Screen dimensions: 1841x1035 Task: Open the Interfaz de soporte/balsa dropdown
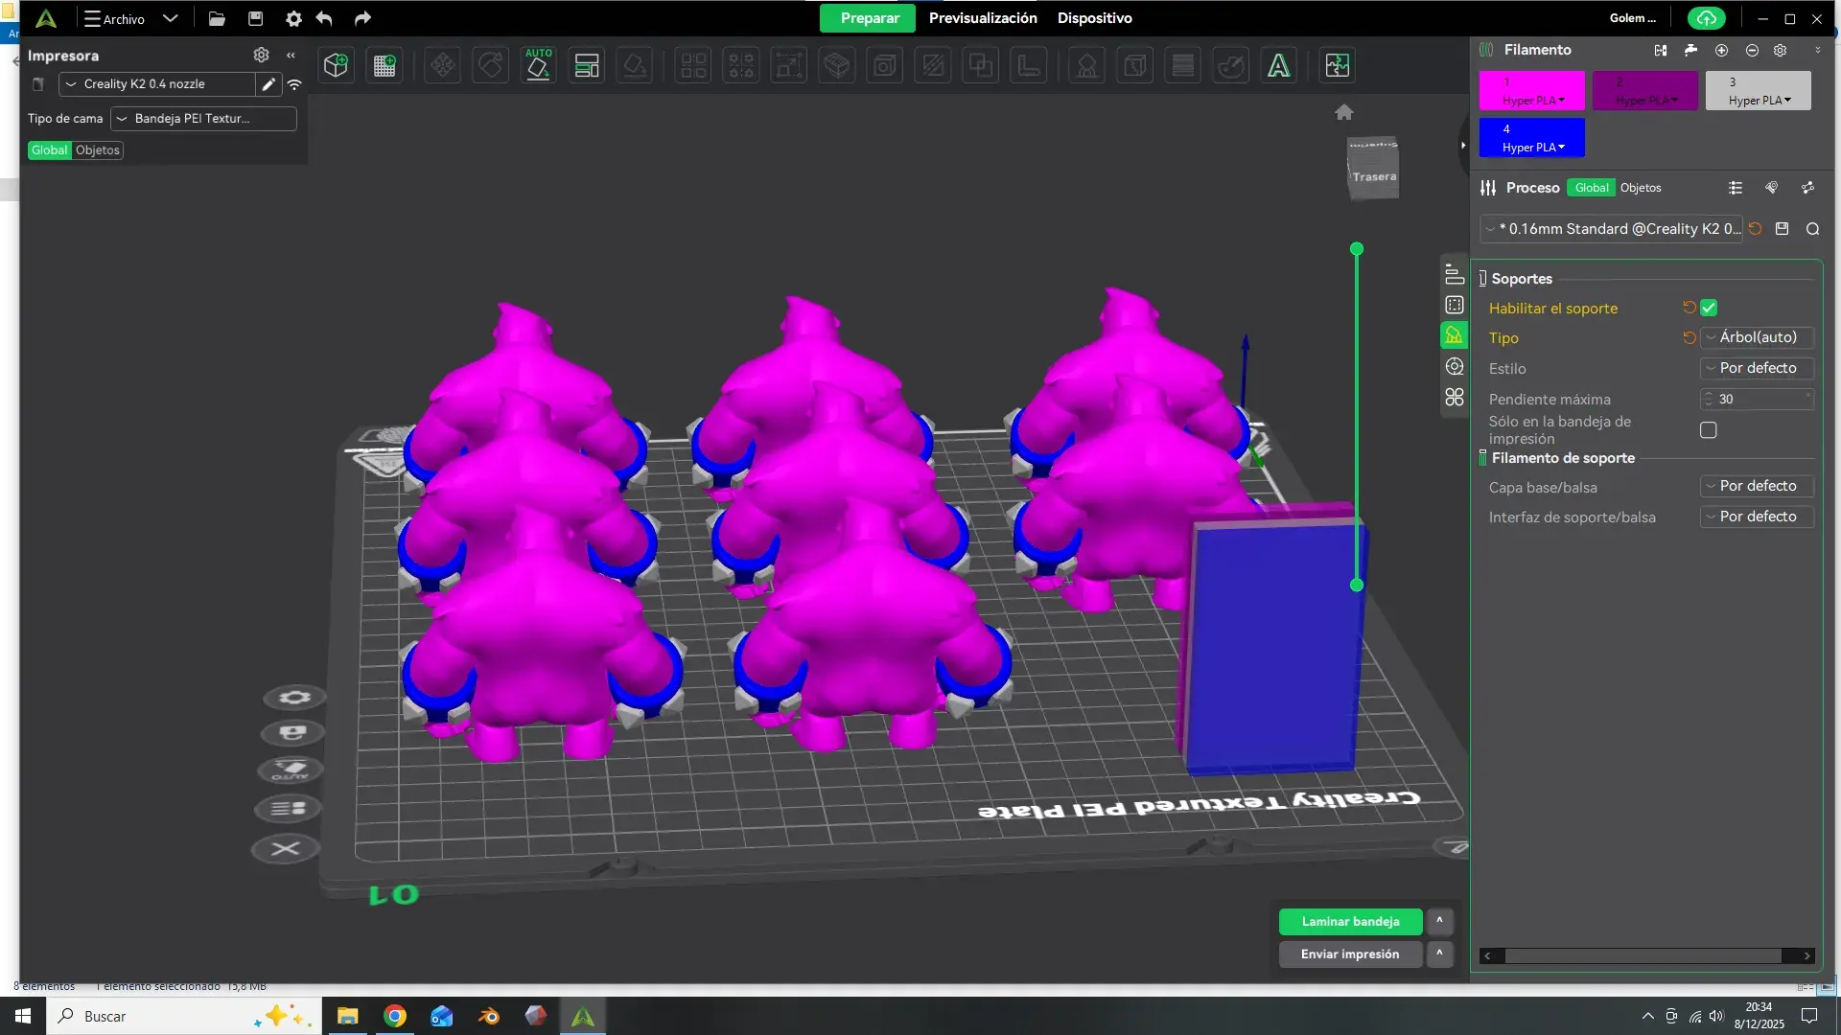click(1758, 517)
